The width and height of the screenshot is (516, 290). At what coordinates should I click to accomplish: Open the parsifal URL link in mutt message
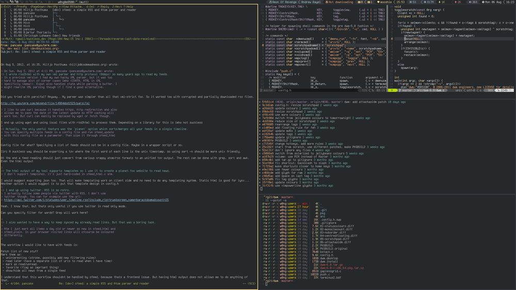[45, 103]
